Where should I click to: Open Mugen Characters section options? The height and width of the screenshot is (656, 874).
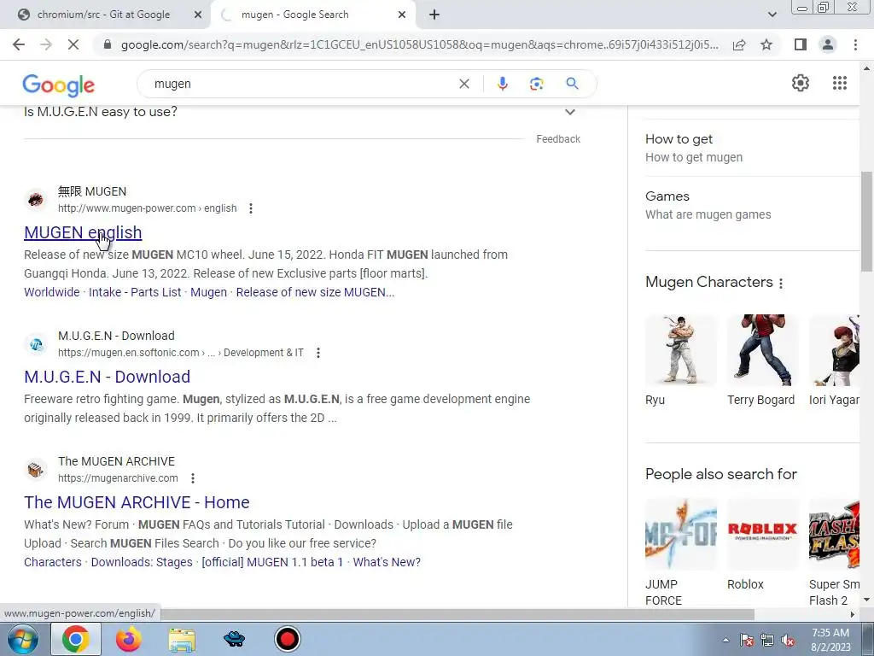click(x=781, y=283)
